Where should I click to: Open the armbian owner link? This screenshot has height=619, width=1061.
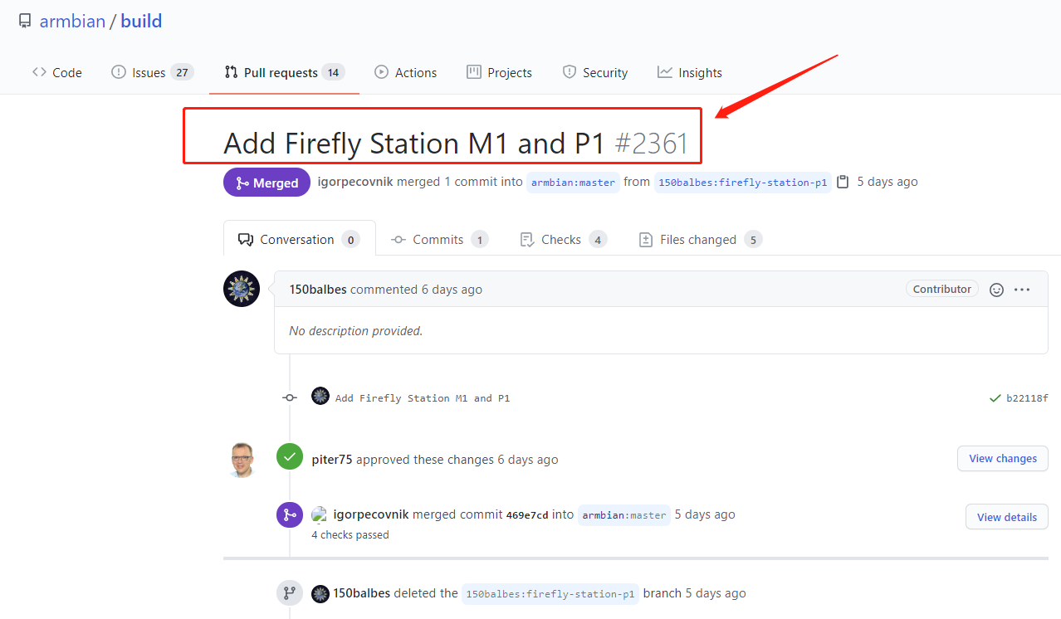(72, 21)
